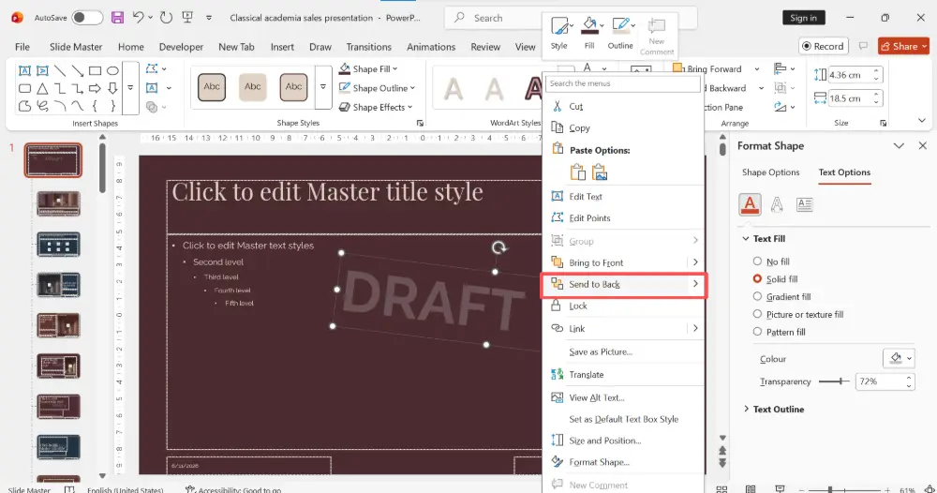937x493 pixels.
Task: Select the Pattern fill radio button
Action: pos(757,332)
